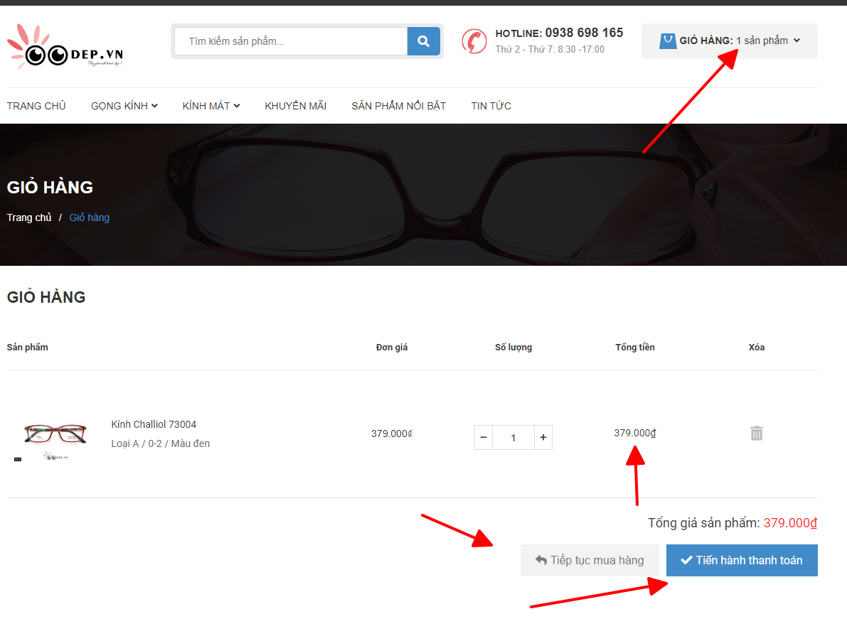Decrease quantity with the minus button
This screenshot has height=619, width=847.
point(484,437)
